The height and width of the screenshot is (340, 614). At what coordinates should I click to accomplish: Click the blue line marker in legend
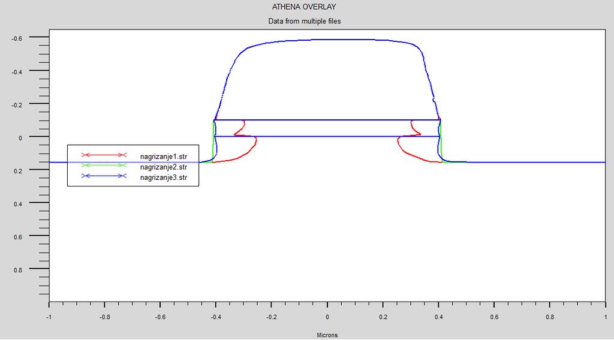tap(104, 176)
